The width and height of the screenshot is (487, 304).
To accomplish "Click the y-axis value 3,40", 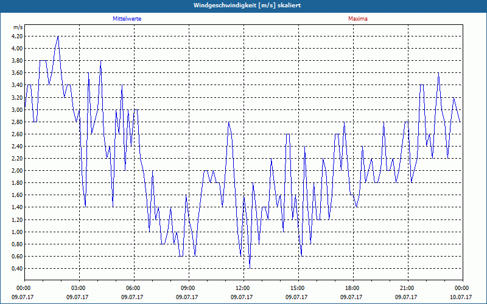I will point(17,85).
